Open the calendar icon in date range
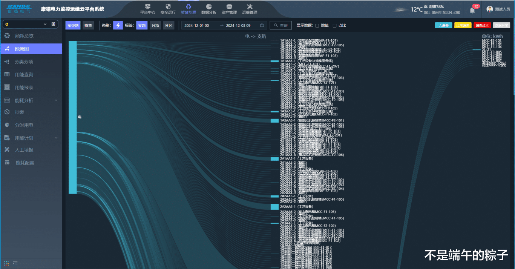The width and height of the screenshot is (515, 269). pos(262,25)
